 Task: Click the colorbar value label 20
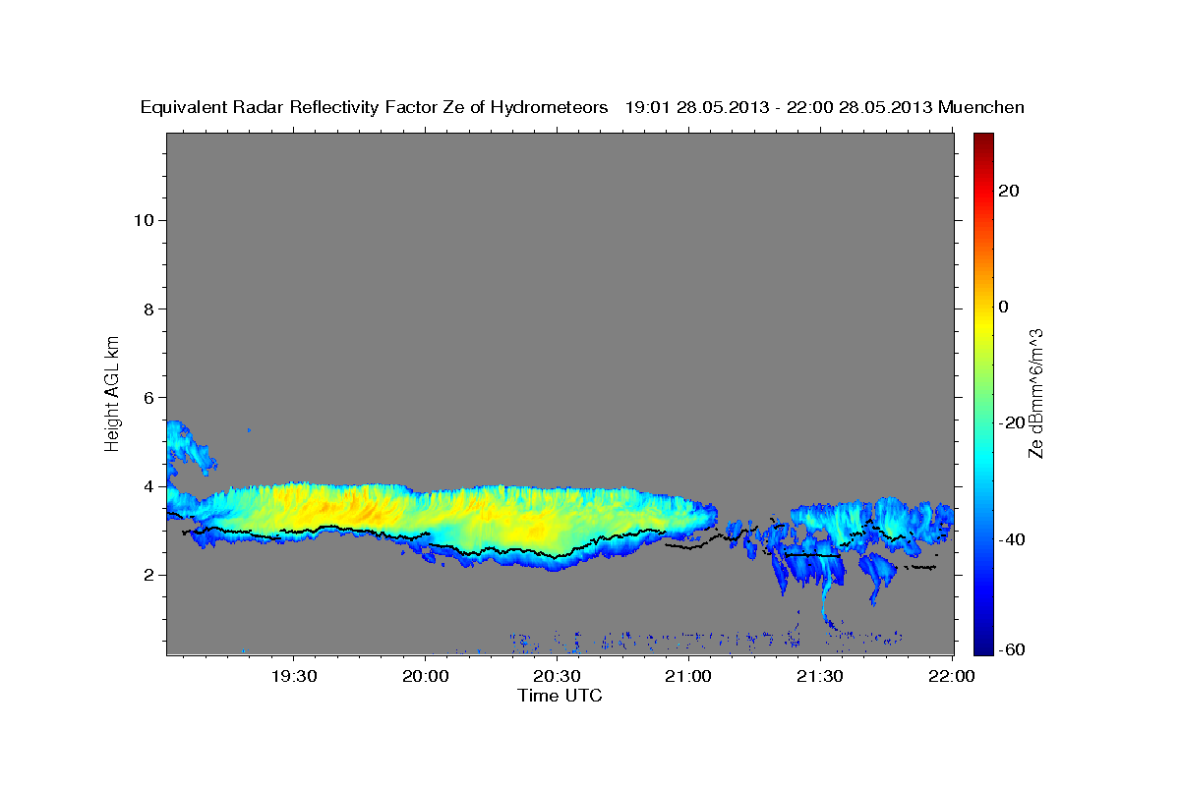[1007, 191]
